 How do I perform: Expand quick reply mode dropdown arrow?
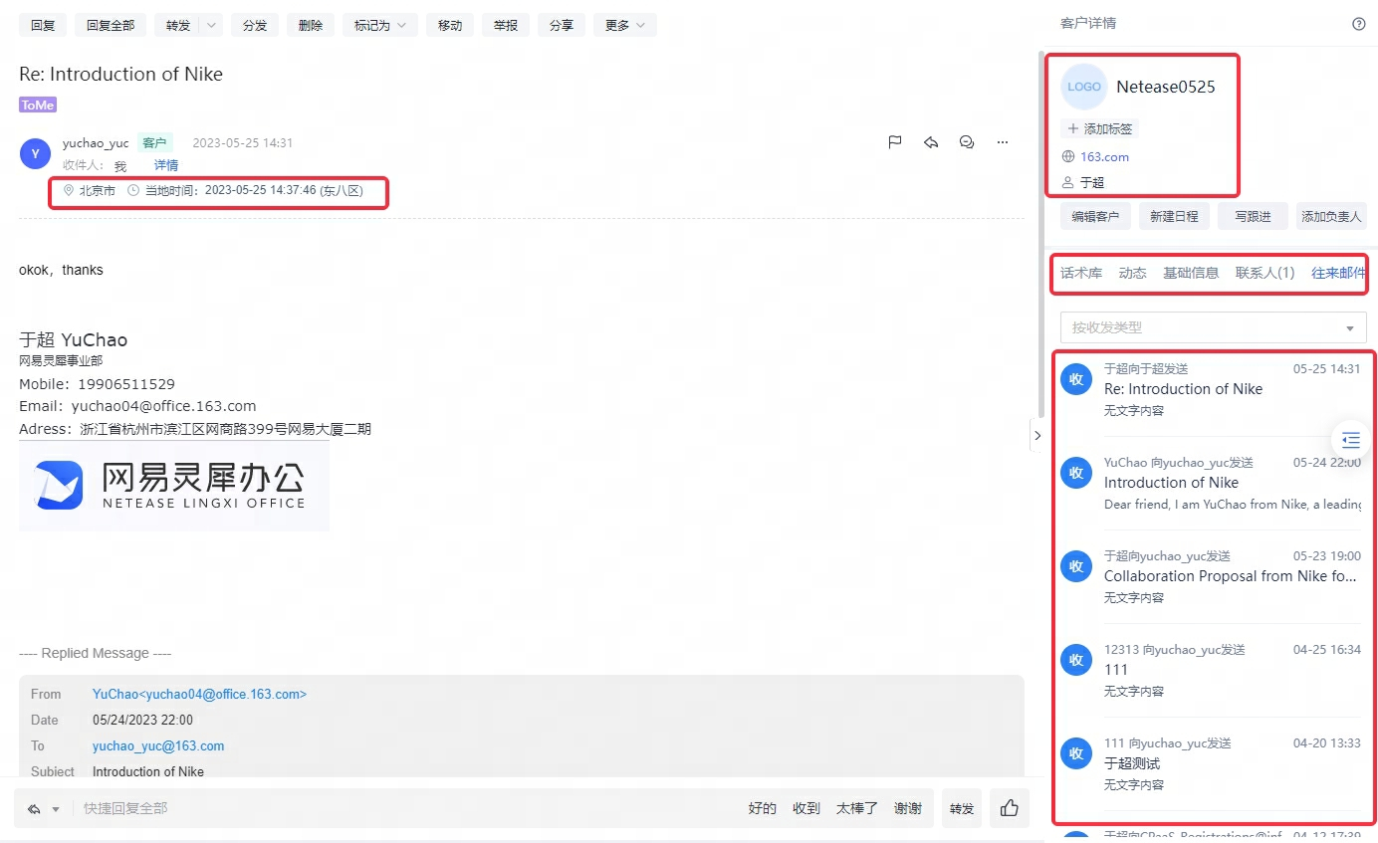56,809
